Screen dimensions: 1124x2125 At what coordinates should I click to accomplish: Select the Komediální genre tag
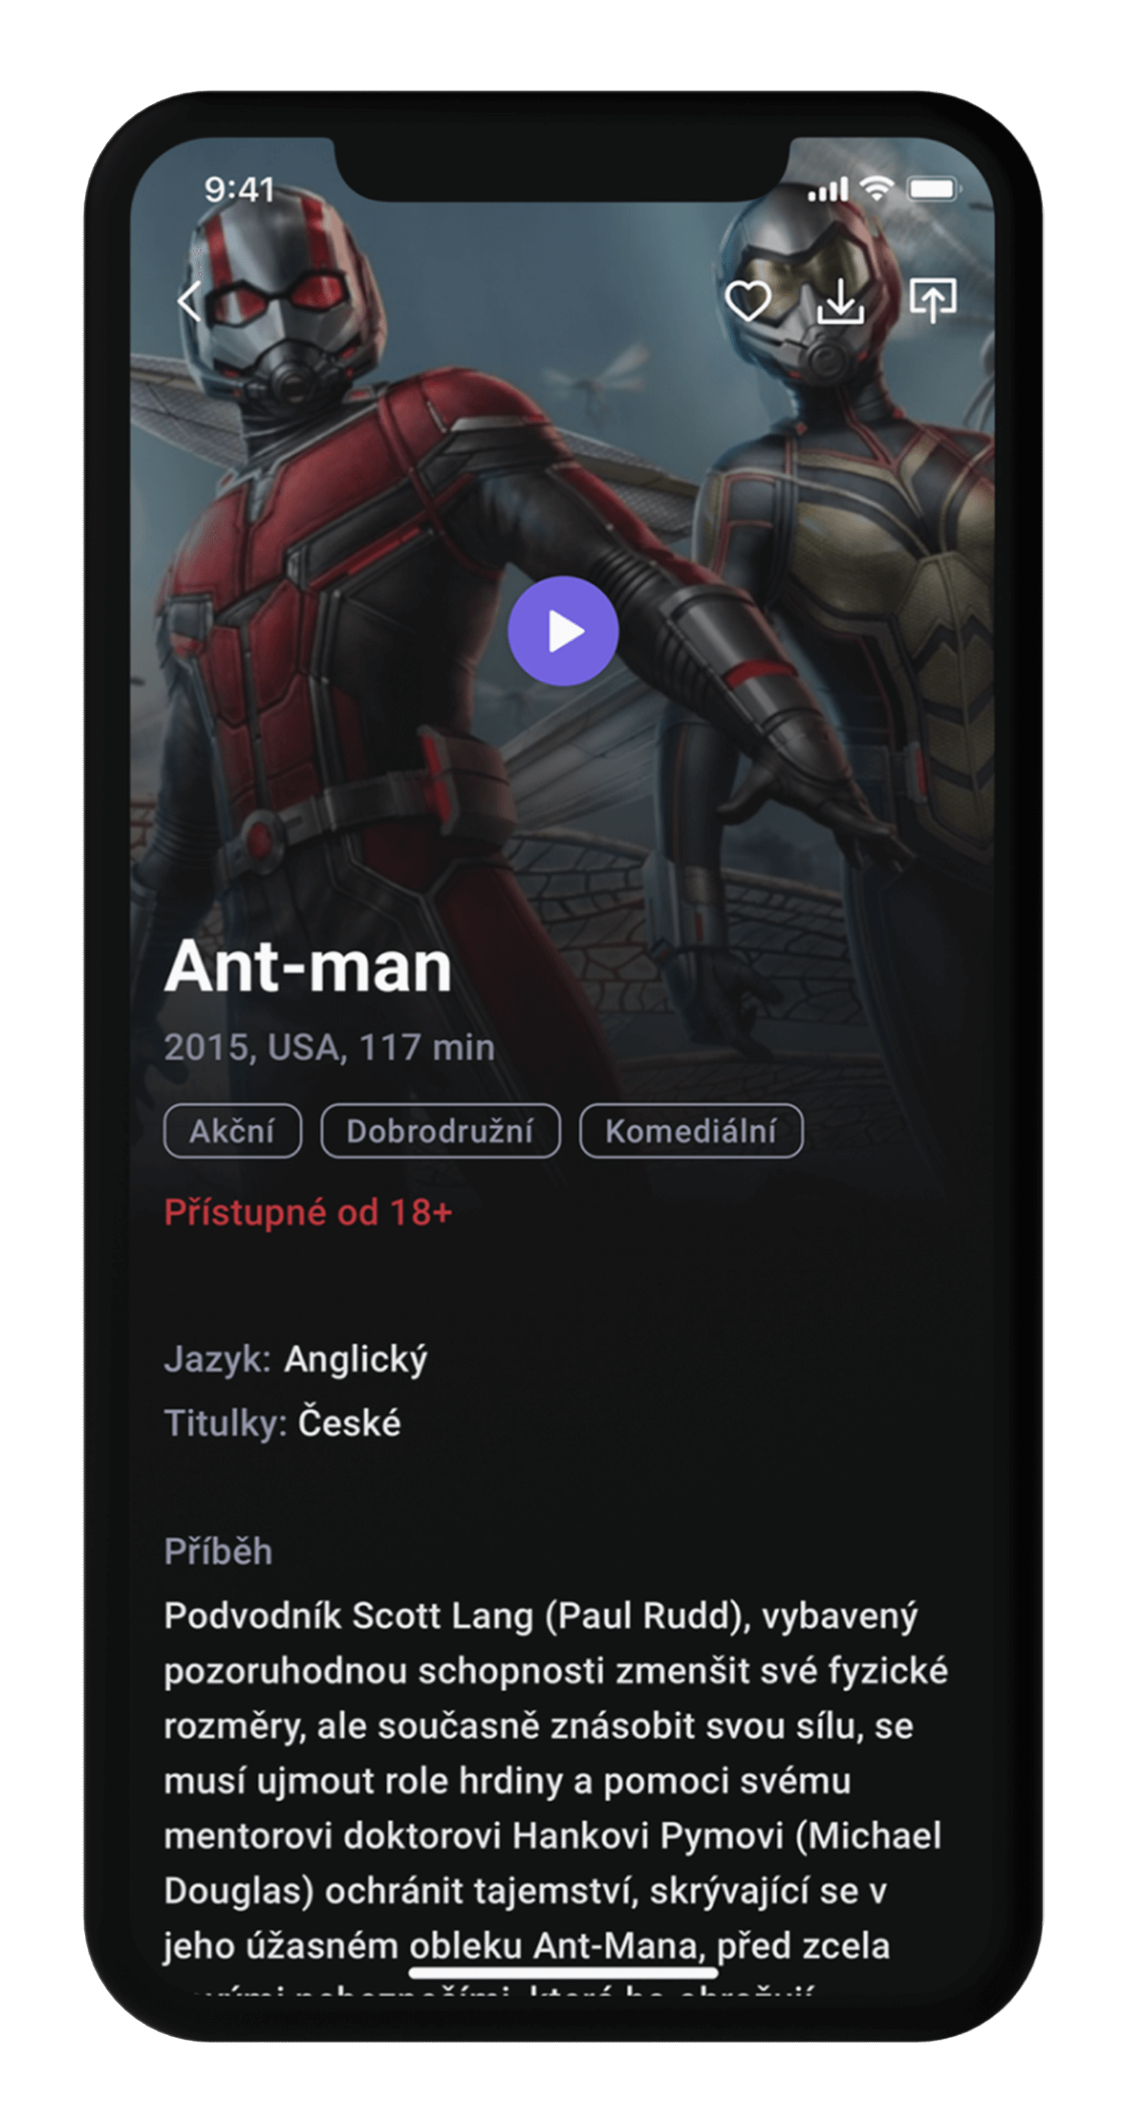[x=691, y=1131]
